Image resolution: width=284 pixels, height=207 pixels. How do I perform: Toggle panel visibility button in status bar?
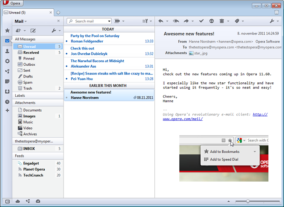click(x=7, y=201)
